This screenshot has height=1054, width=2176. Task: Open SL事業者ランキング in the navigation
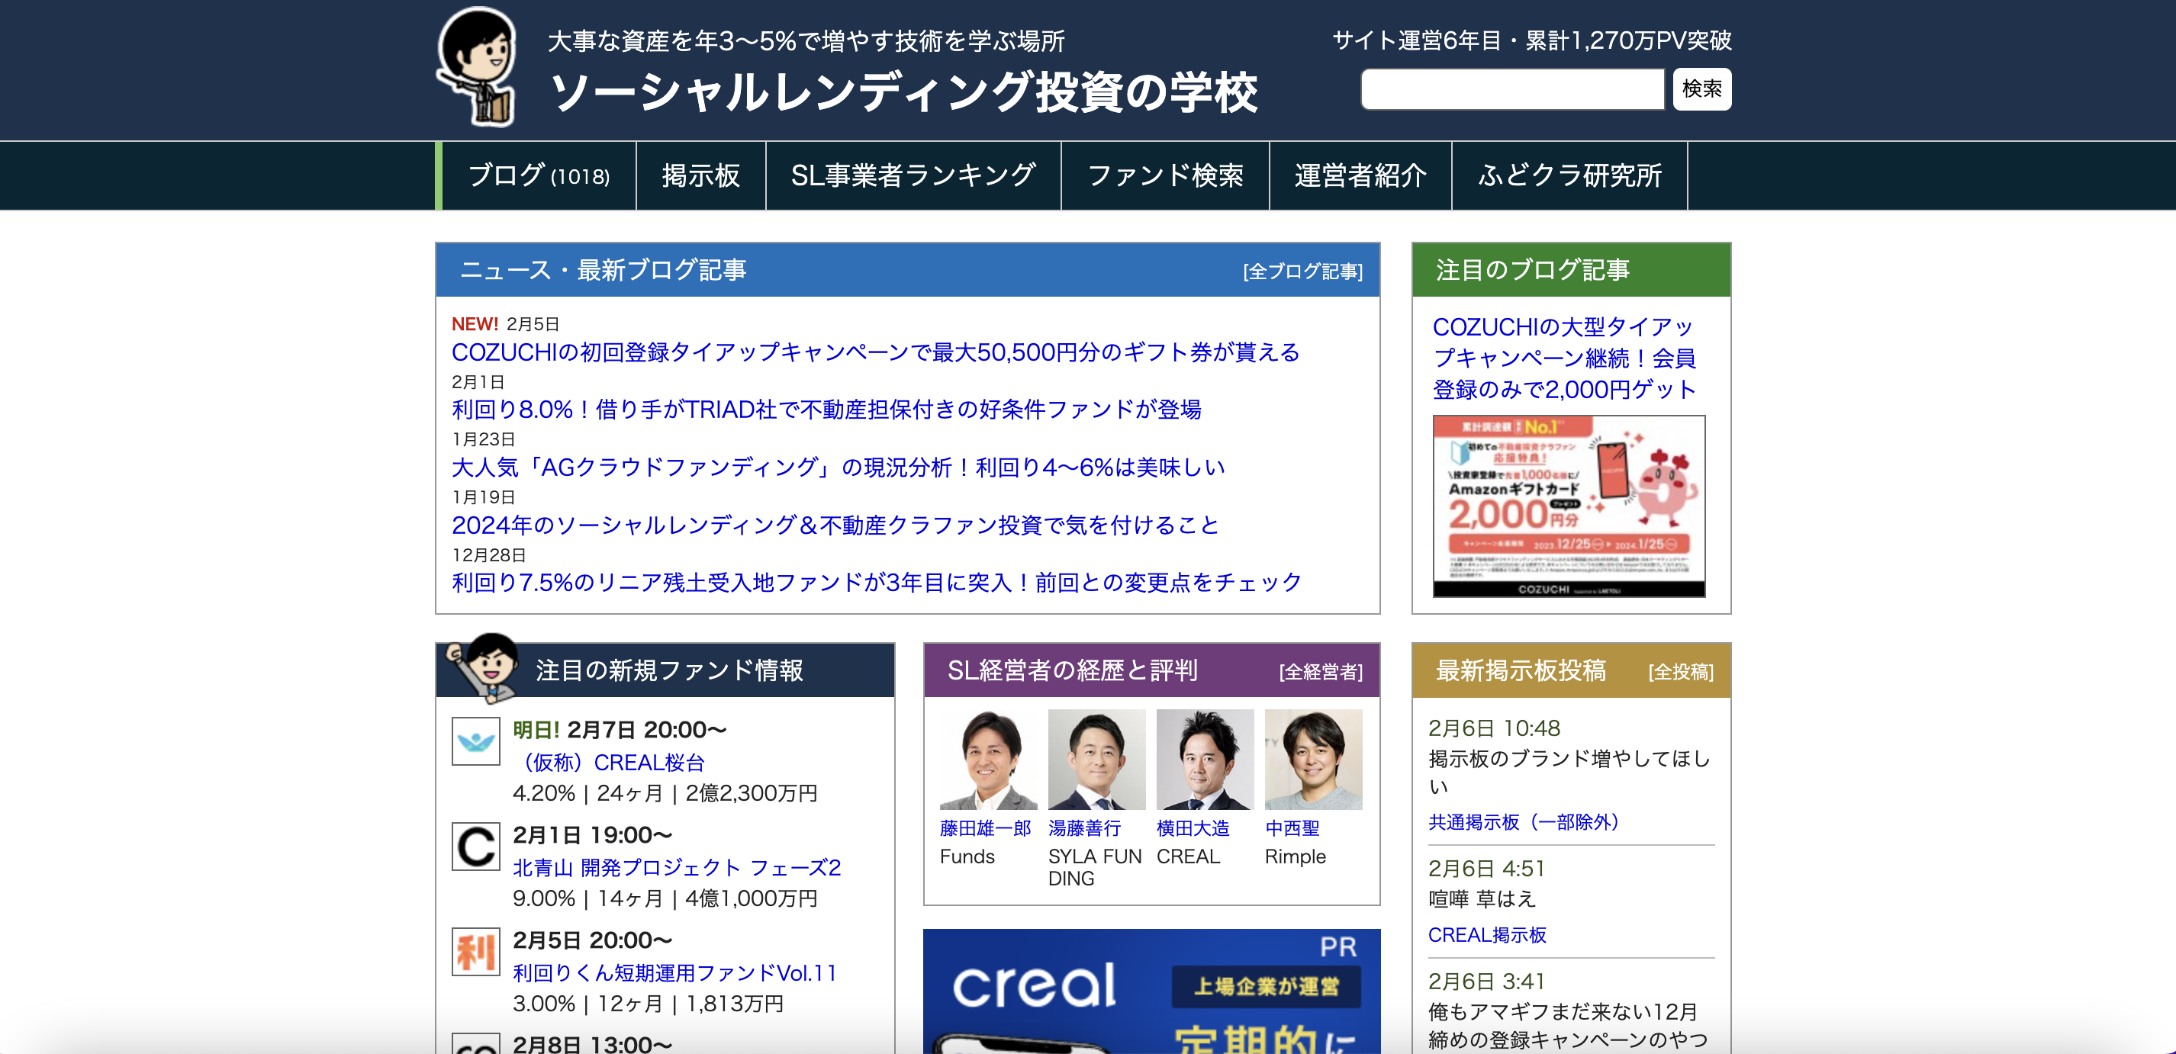pos(913,175)
